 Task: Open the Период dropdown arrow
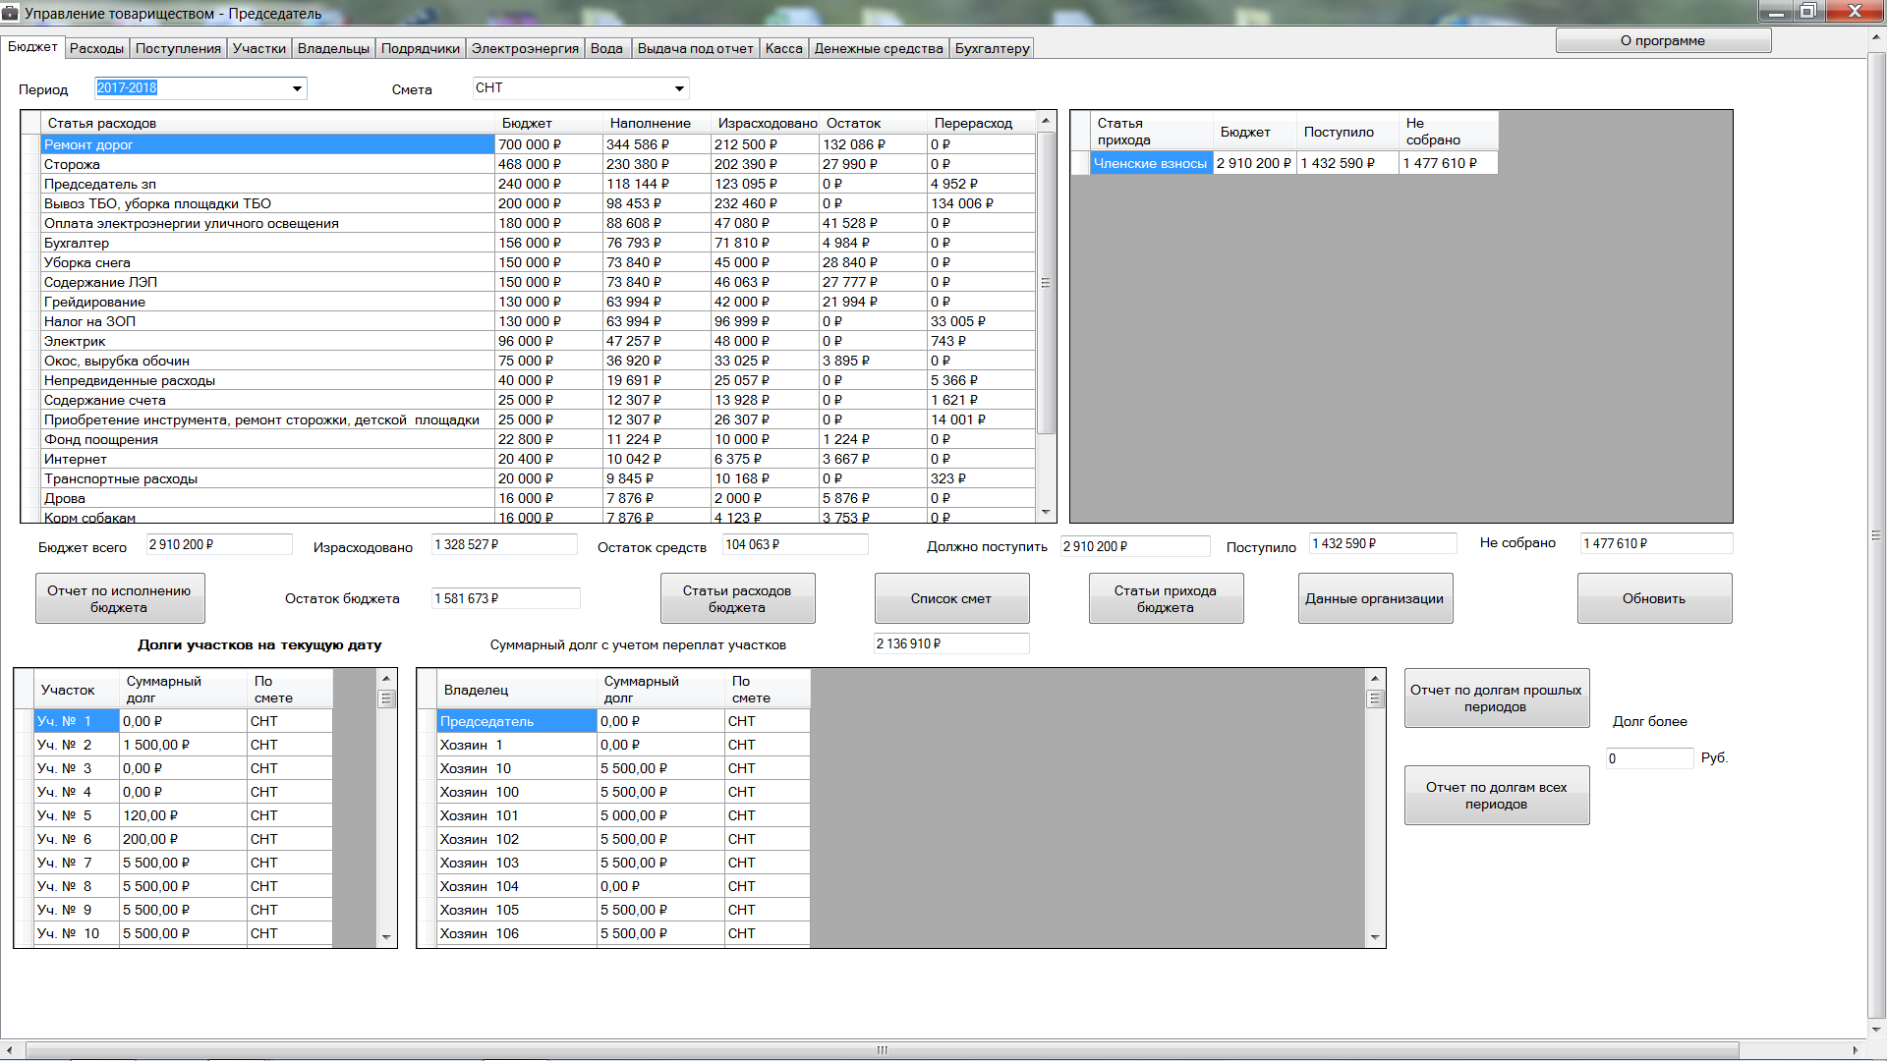click(x=297, y=88)
